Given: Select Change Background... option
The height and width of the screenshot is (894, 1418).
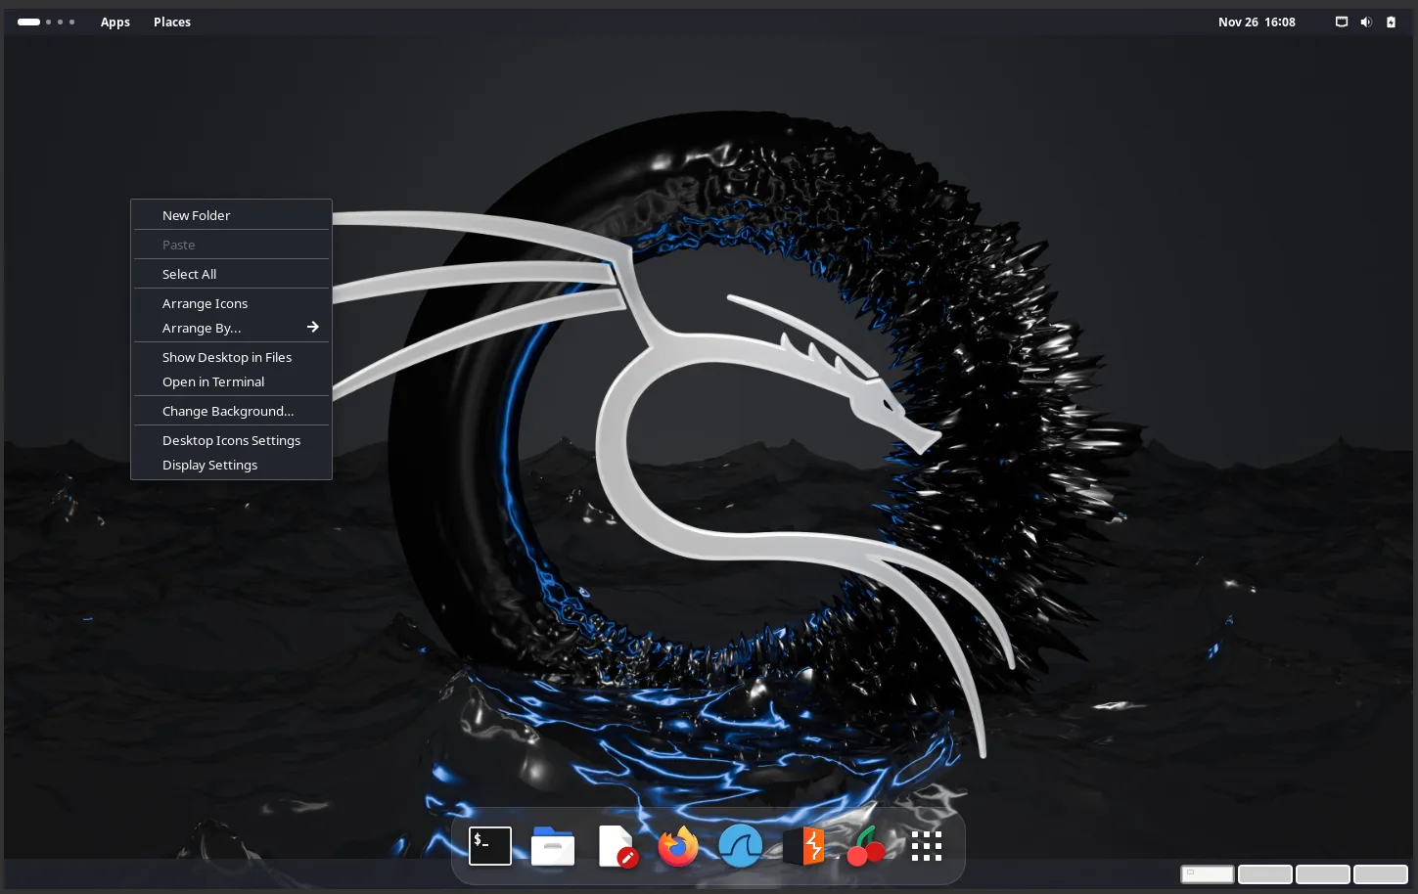Looking at the screenshot, I should (232, 411).
